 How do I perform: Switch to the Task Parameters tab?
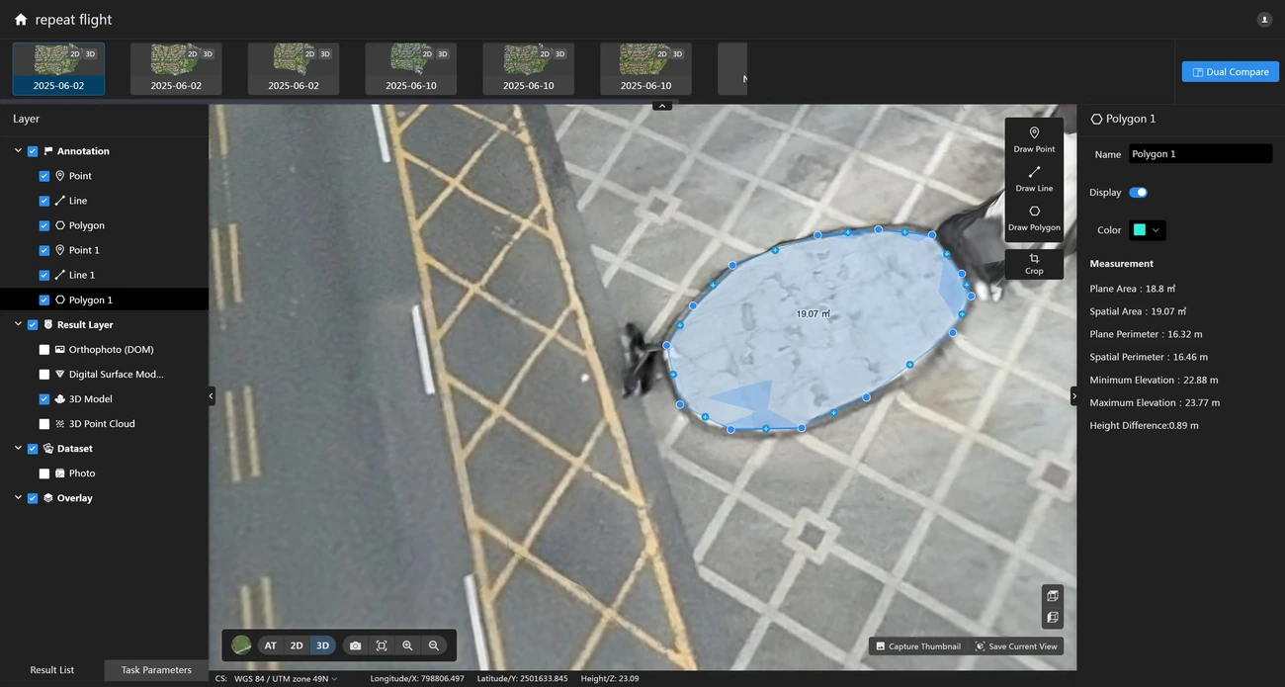(x=156, y=670)
